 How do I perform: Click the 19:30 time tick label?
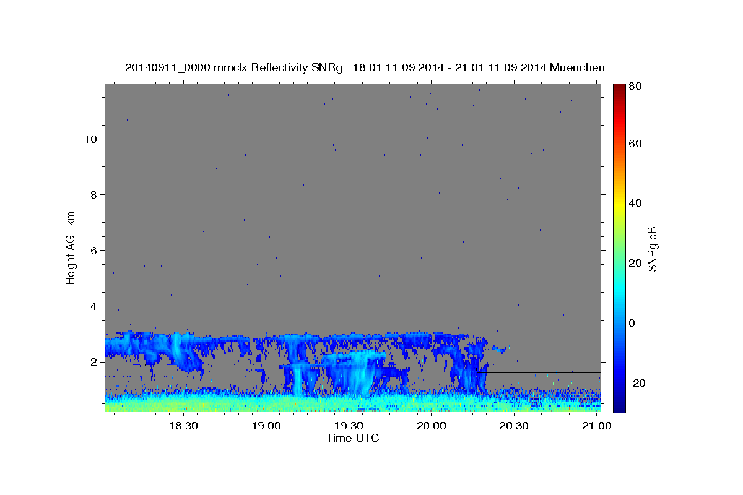[x=349, y=426]
